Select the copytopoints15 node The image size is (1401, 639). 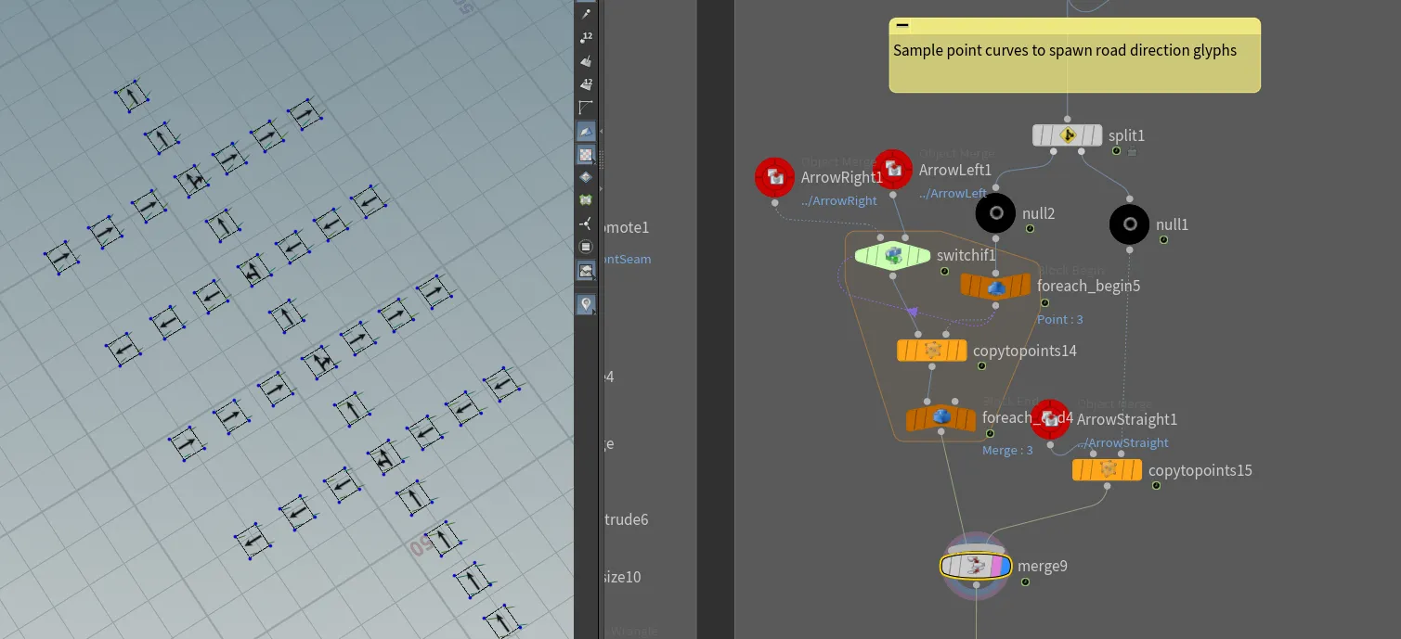(1108, 470)
